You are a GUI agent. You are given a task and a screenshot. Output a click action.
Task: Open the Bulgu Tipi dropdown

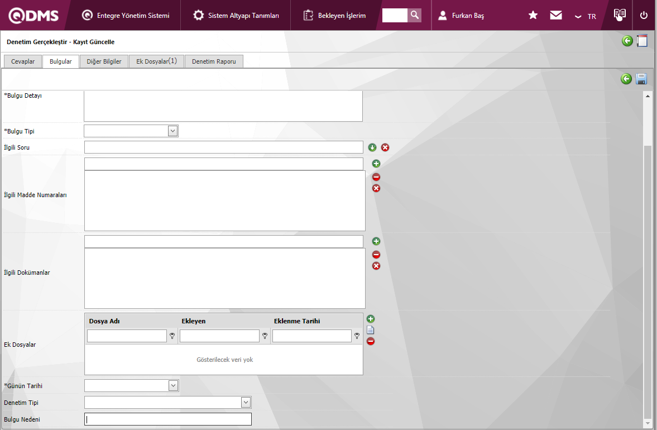pos(172,131)
